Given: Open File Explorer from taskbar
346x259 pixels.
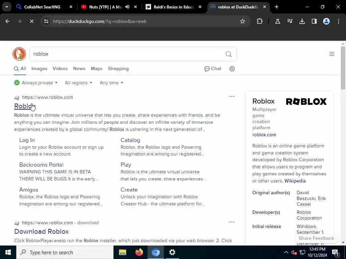Looking at the screenshot, I should point(122,252).
